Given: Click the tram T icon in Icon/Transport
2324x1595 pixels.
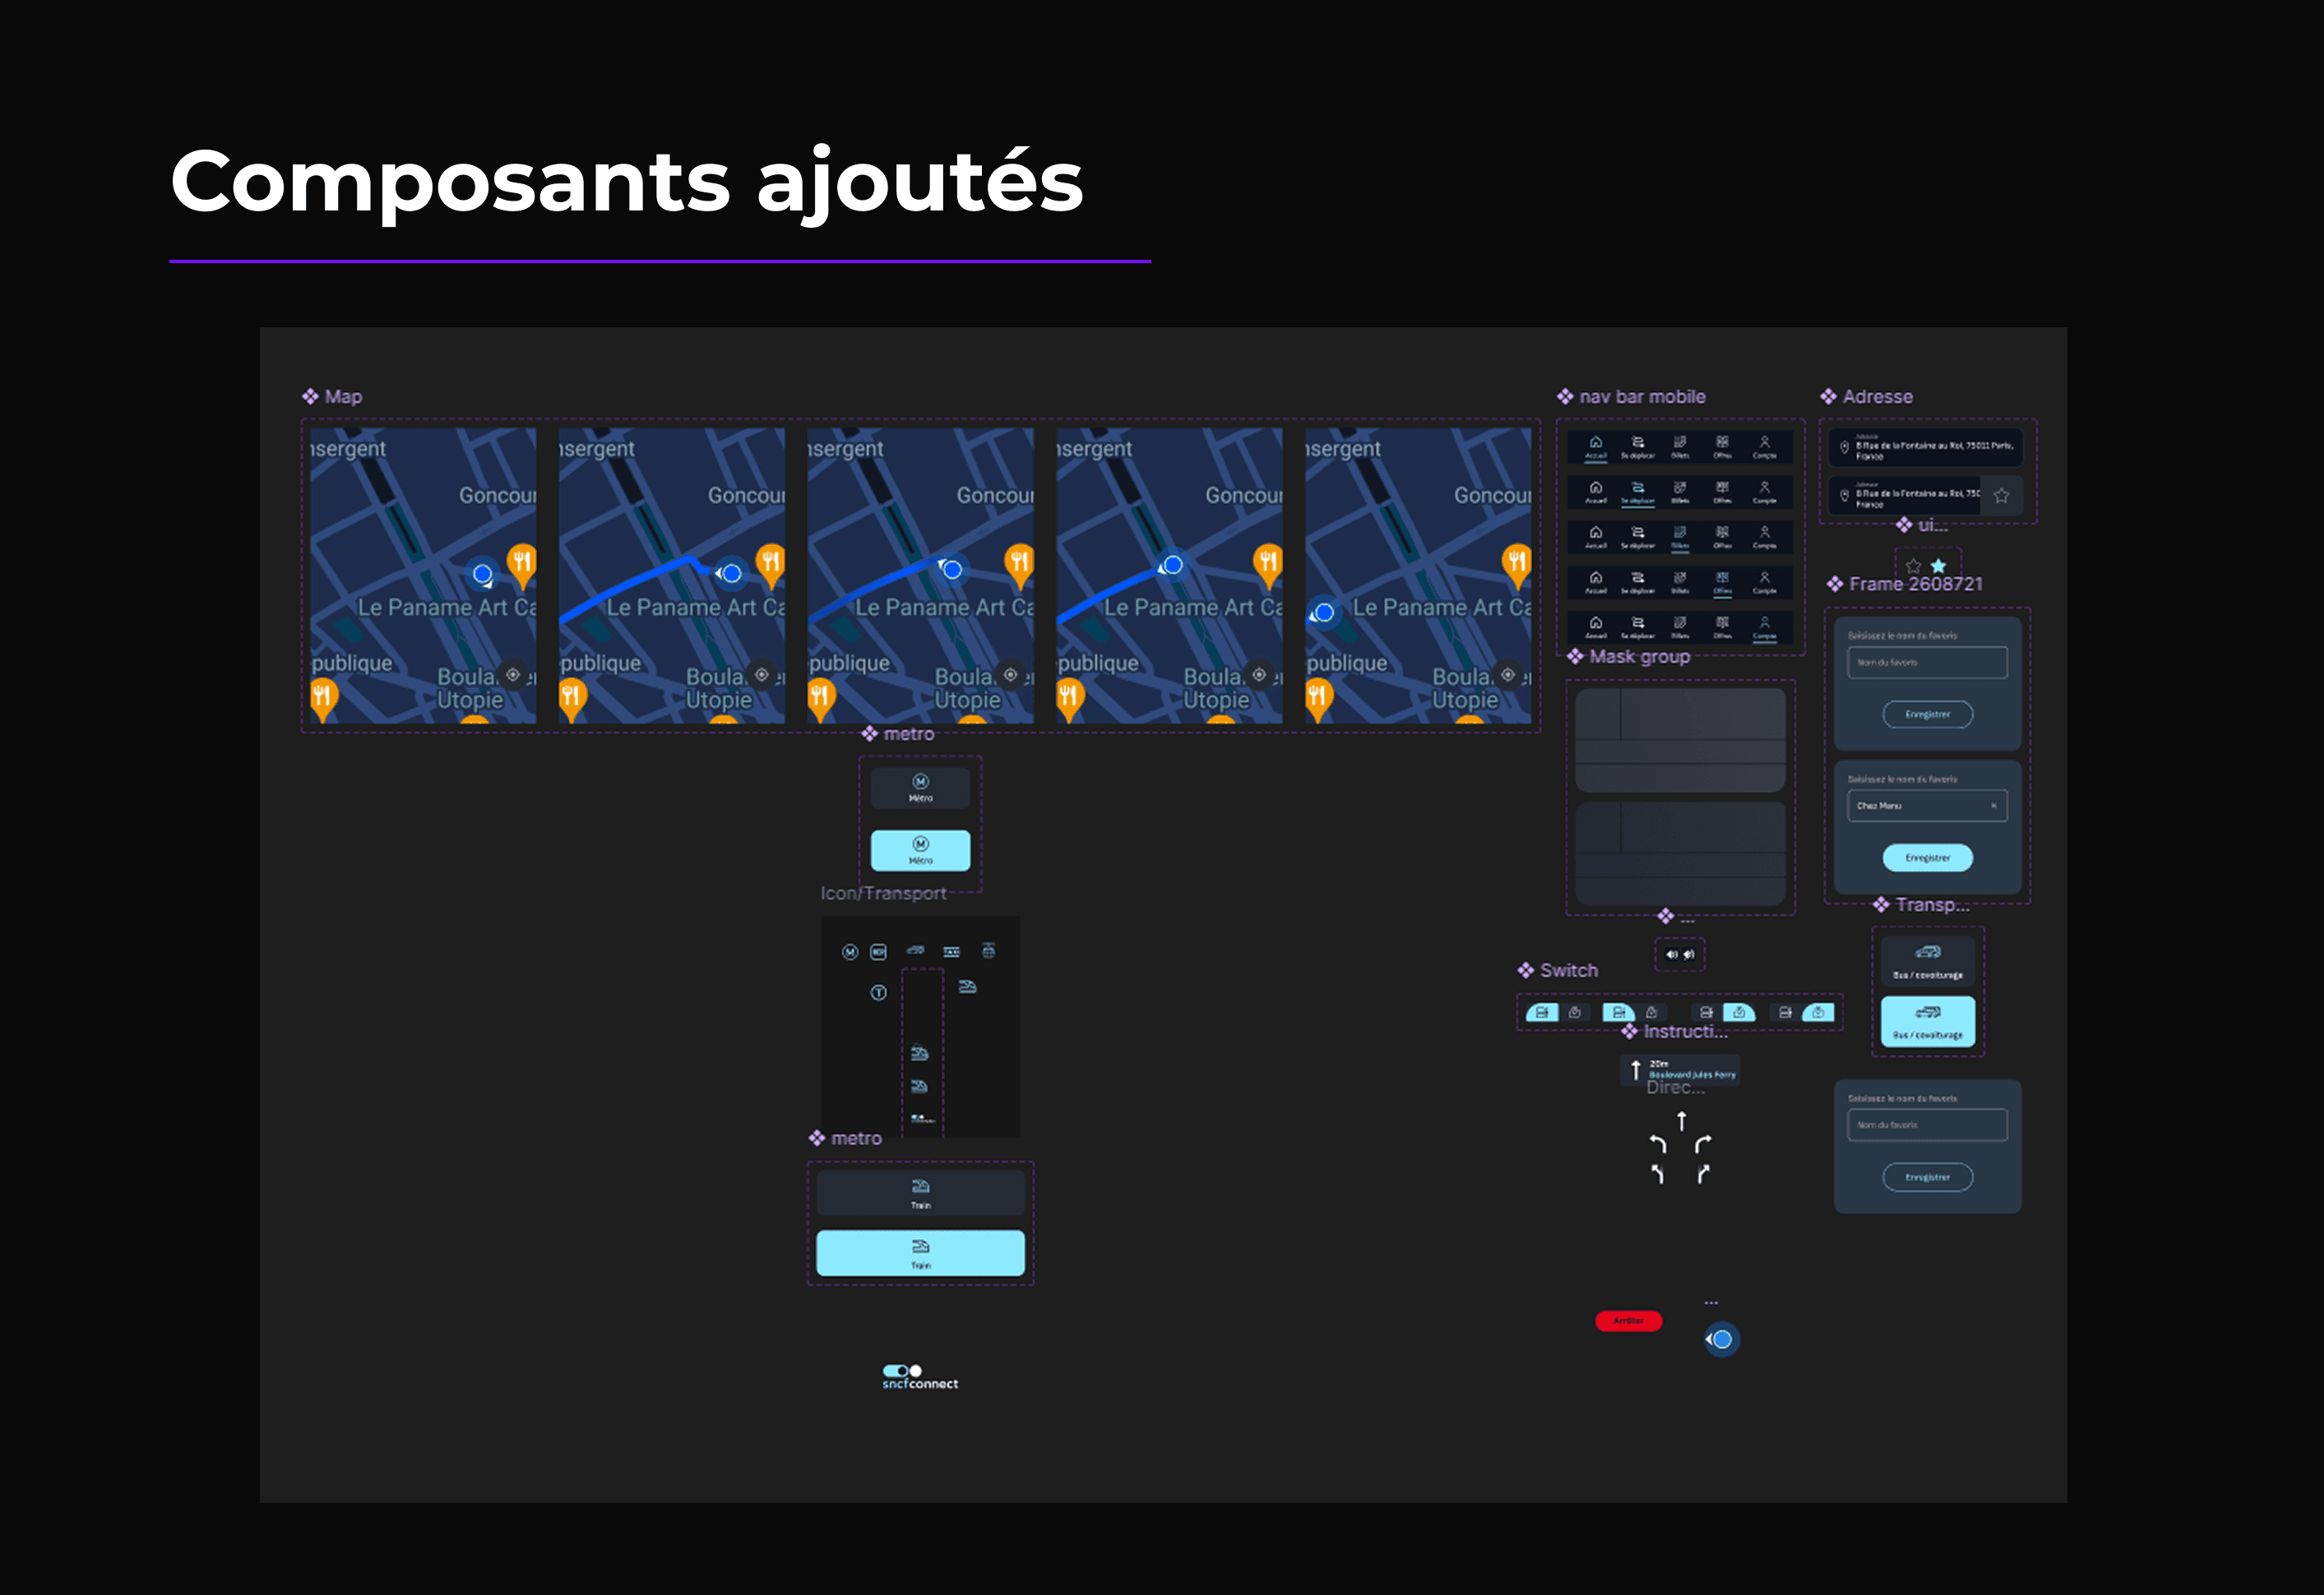Looking at the screenshot, I should pos(878,993).
